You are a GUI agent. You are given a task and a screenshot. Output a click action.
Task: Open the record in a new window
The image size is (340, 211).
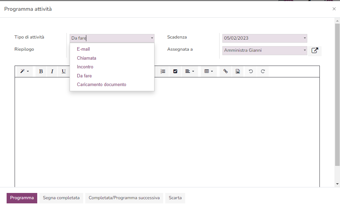(315, 50)
